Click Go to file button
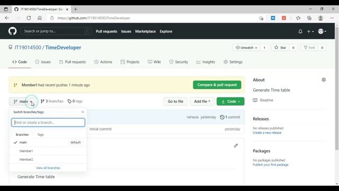Image resolution: width=339 pixels, height=191 pixels. click(175, 101)
